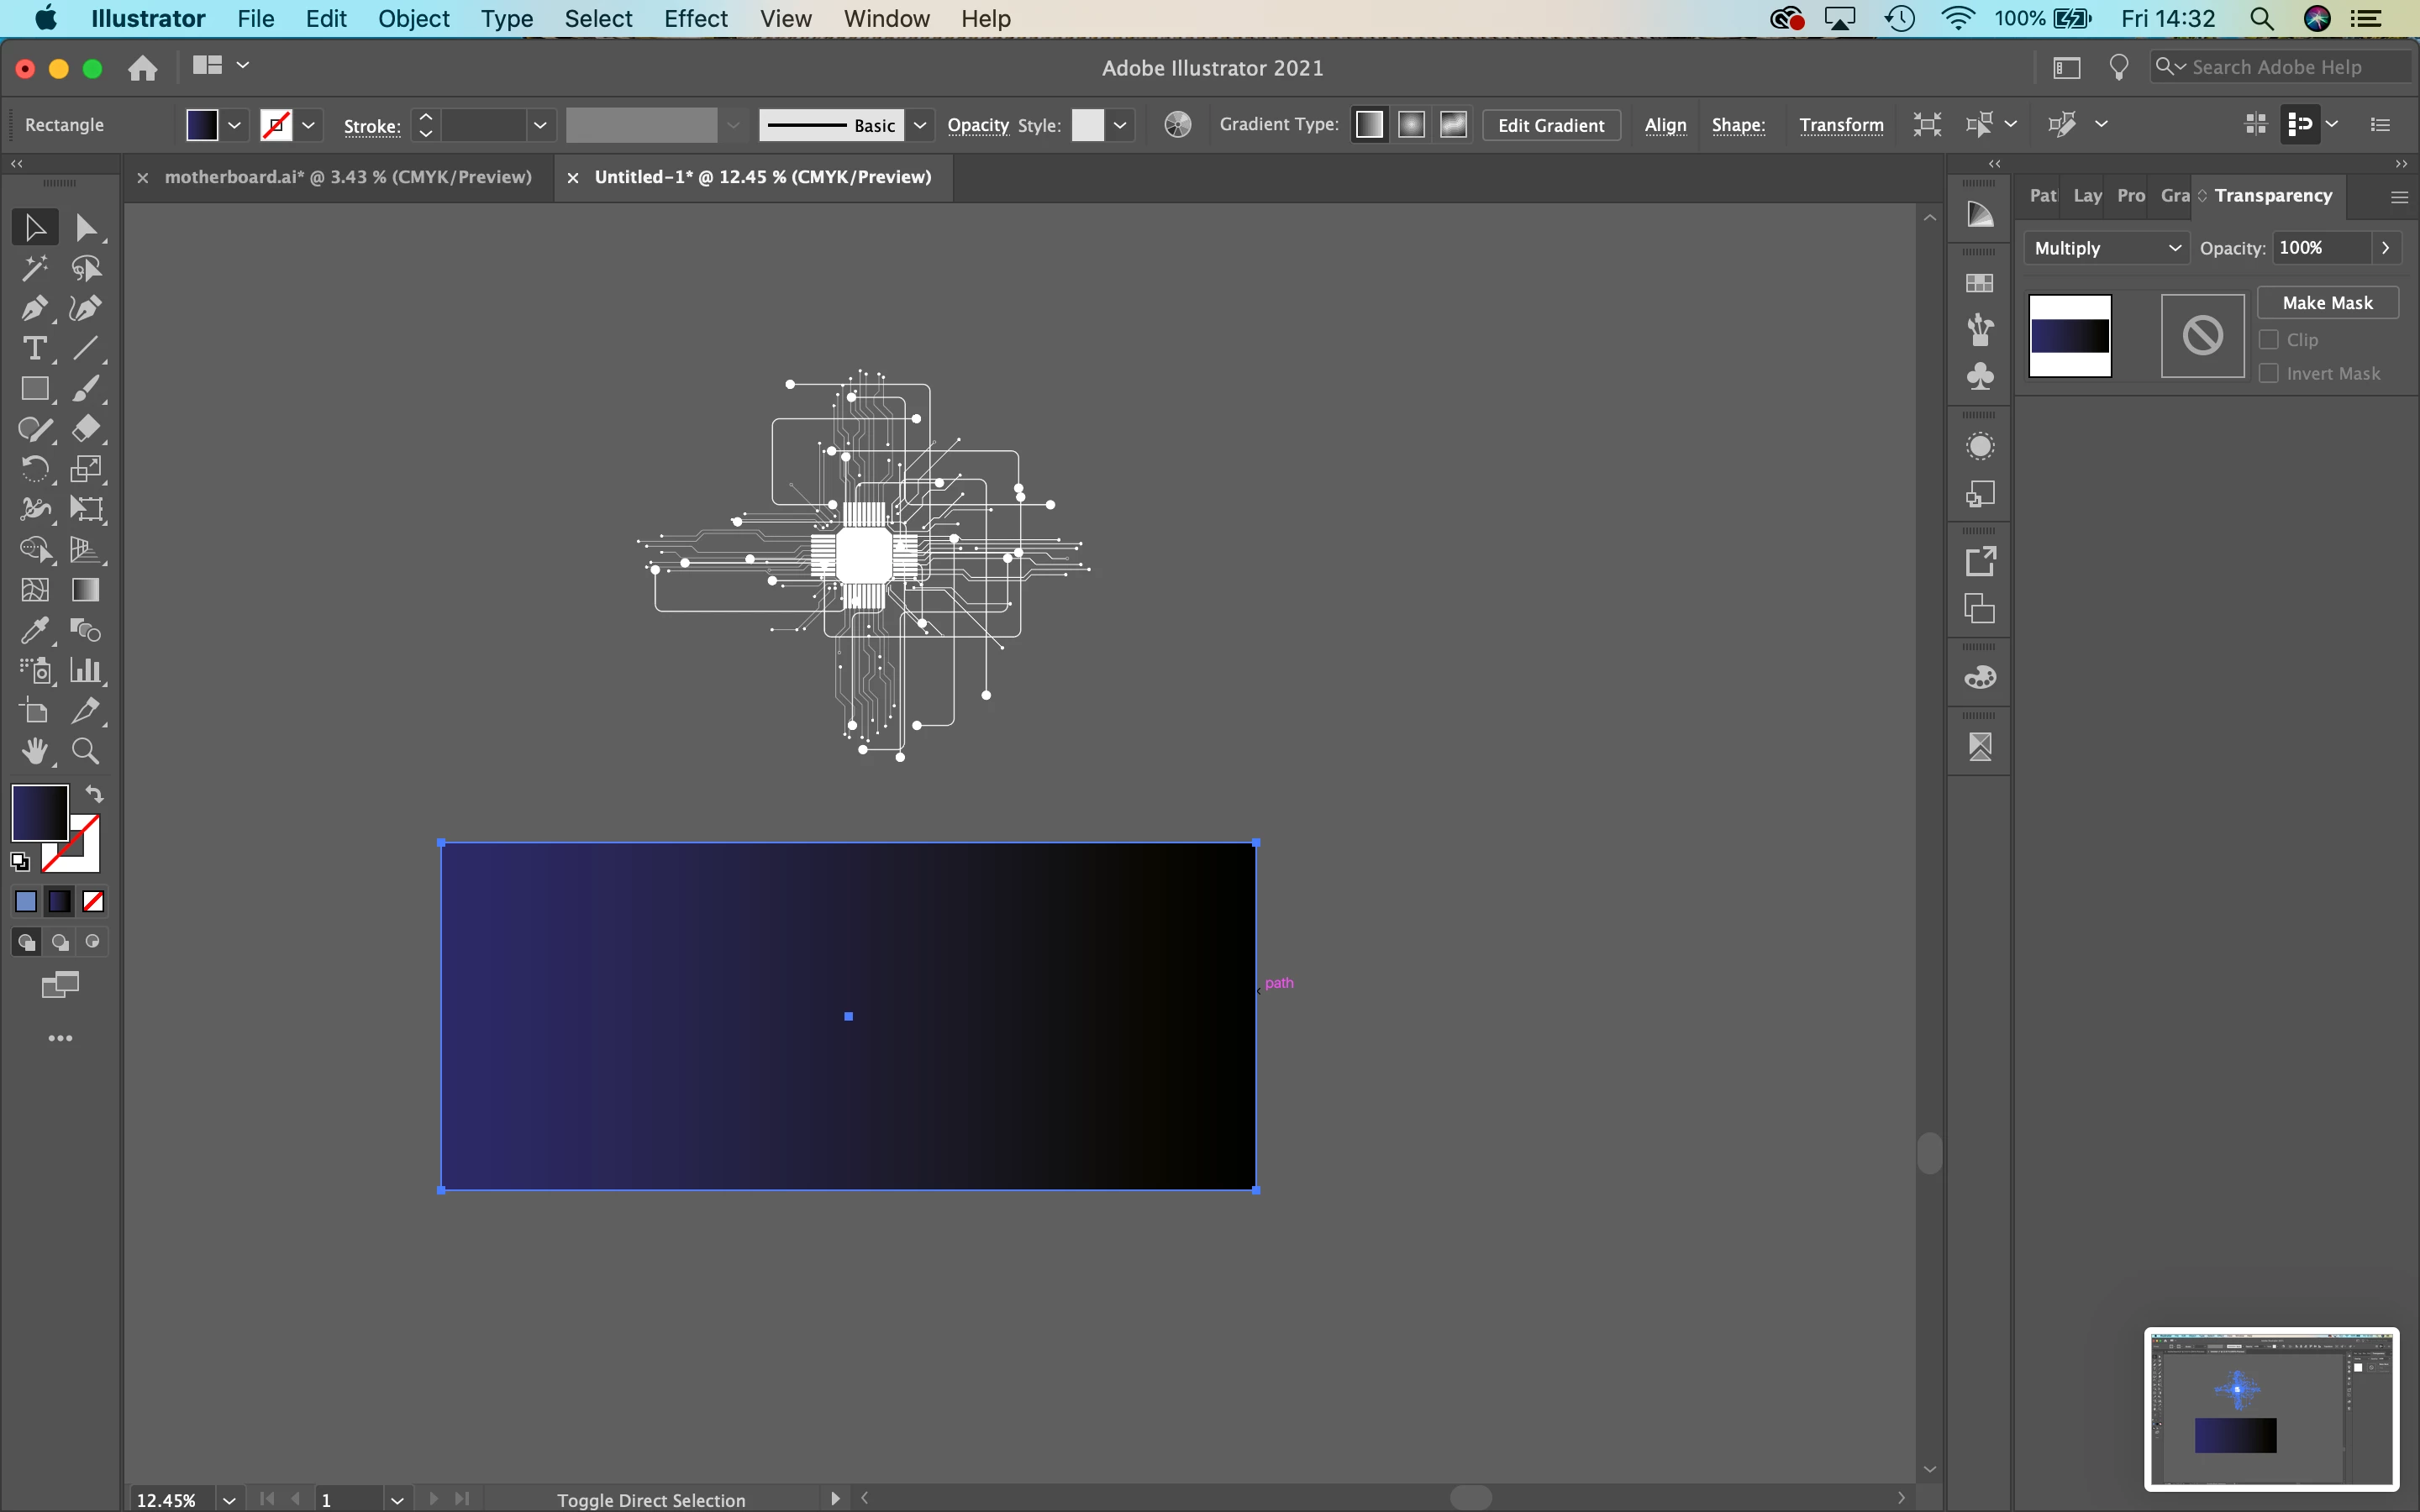This screenshot has width=2420, height=1512.
Task: Select the radial gradient type button
Action: [1411, 125]
